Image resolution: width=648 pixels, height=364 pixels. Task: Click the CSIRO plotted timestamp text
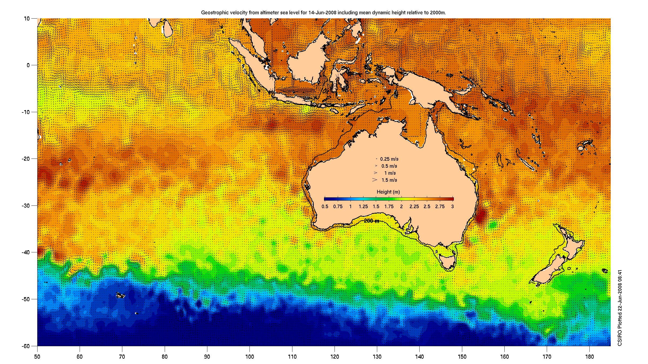pyautogui.click(x=620, y=307)
